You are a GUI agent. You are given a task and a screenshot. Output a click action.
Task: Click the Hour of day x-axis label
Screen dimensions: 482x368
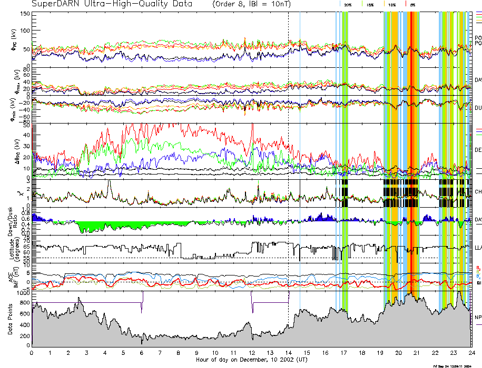251,361
